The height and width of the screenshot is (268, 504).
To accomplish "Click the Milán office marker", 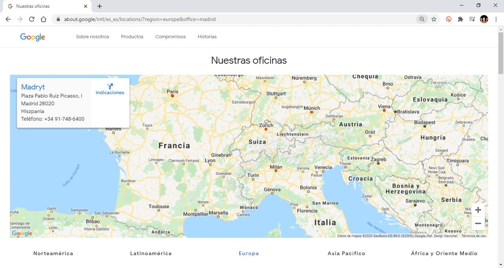I will pyautogui.click(x=276, y=171).
